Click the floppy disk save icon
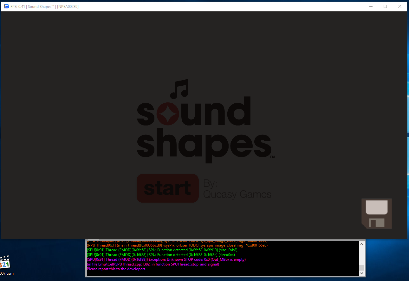Screen dimensions: 409x281 (377, 214)
